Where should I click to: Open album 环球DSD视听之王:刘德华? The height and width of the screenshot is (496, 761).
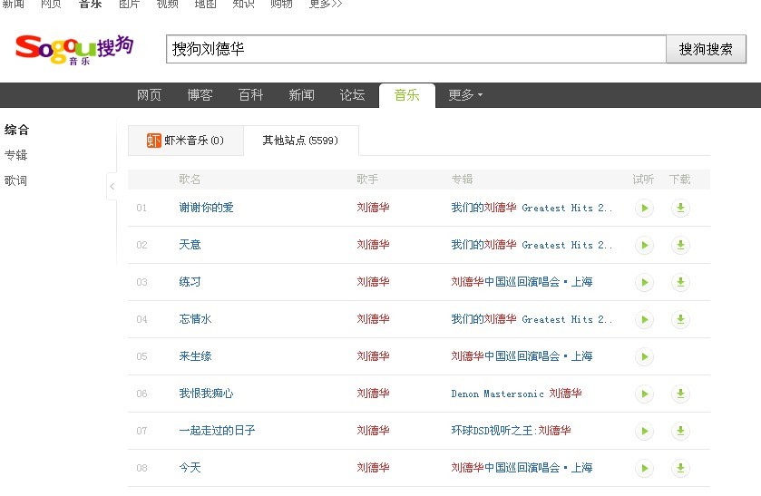511,431
